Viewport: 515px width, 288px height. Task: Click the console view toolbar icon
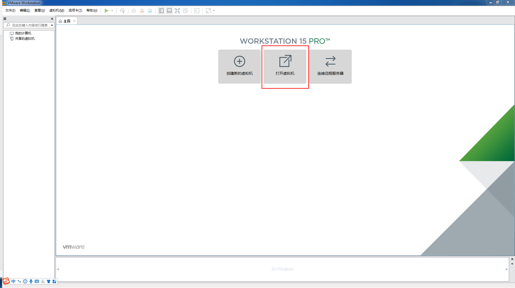[197, 11]
